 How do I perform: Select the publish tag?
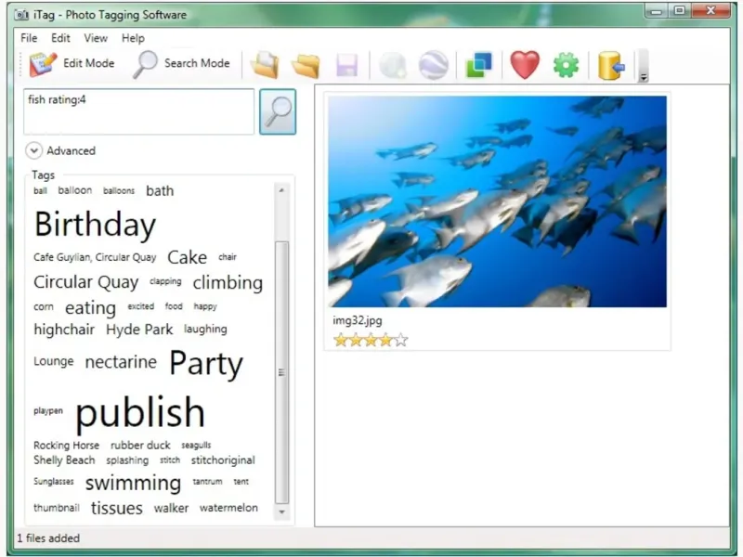tap(140, 413)
